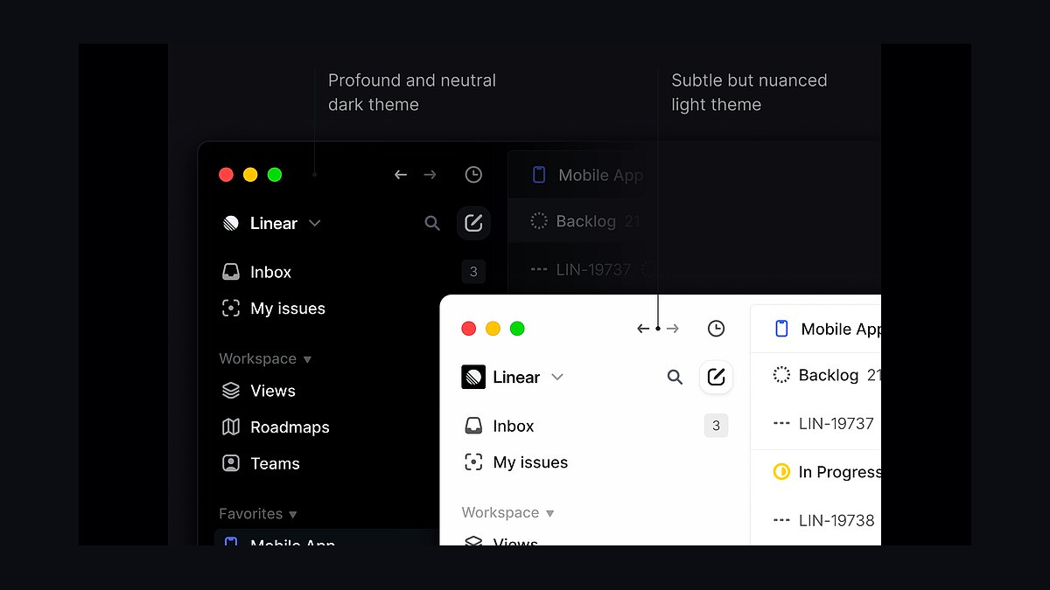Open issue LIN-19737 in the dark window

click(x=593, y=269)
